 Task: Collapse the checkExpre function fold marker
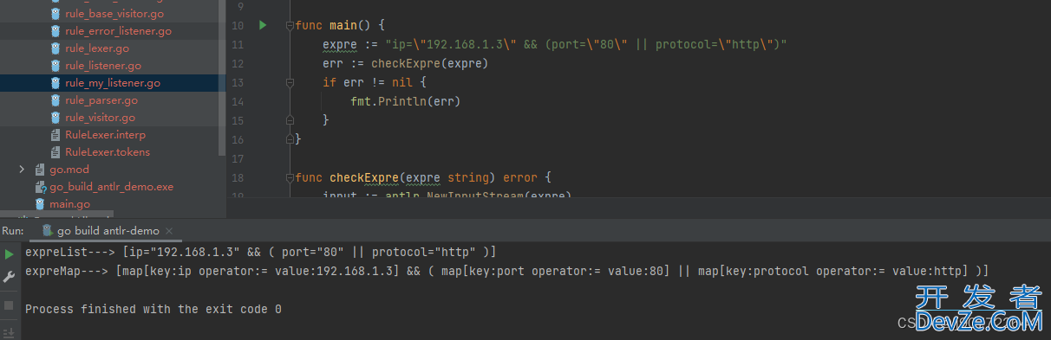point(290,177)
